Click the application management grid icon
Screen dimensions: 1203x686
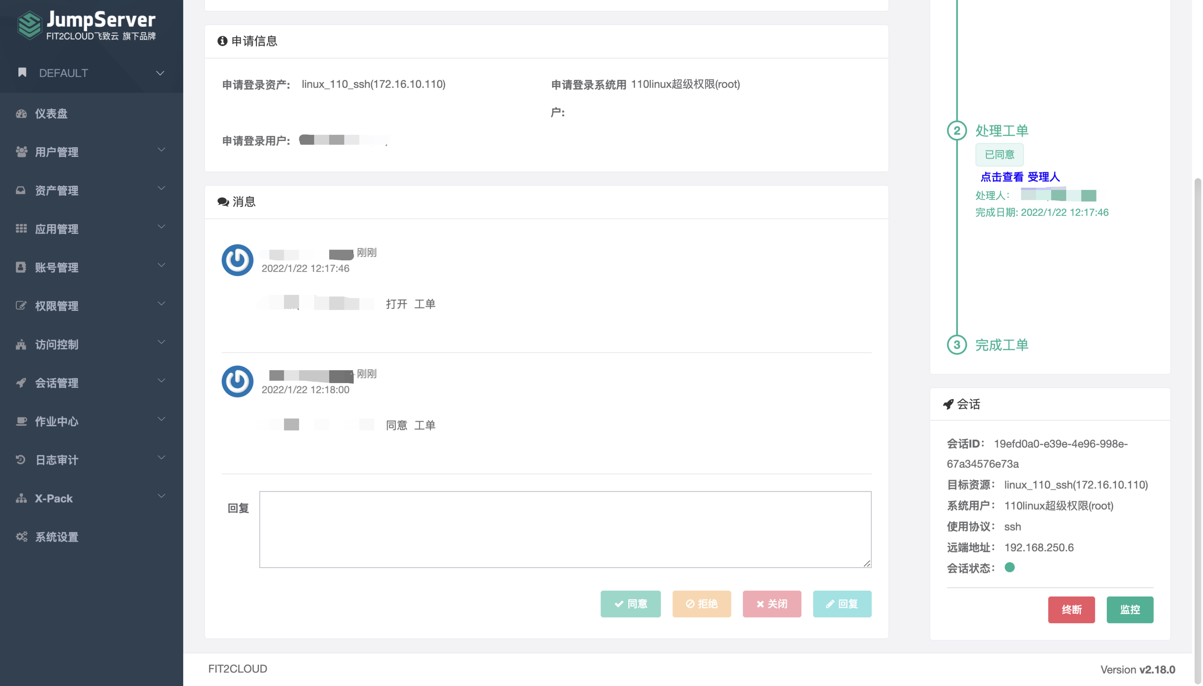(21, 228)
